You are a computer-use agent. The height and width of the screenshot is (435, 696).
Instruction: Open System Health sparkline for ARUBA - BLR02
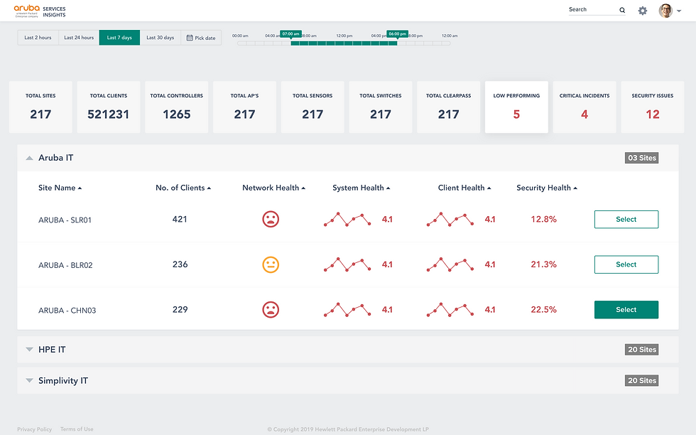pyautogui.click(x=347, y=264)
